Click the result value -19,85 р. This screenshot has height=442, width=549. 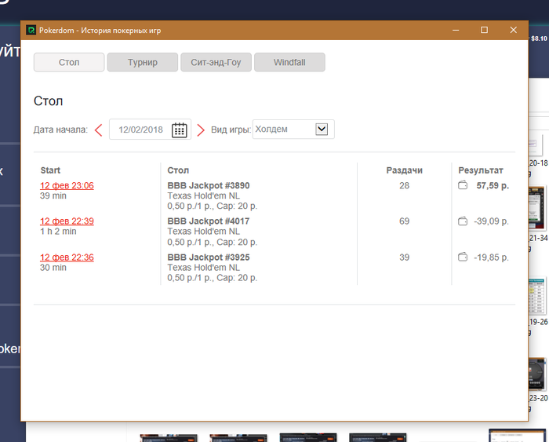point(491,258)
